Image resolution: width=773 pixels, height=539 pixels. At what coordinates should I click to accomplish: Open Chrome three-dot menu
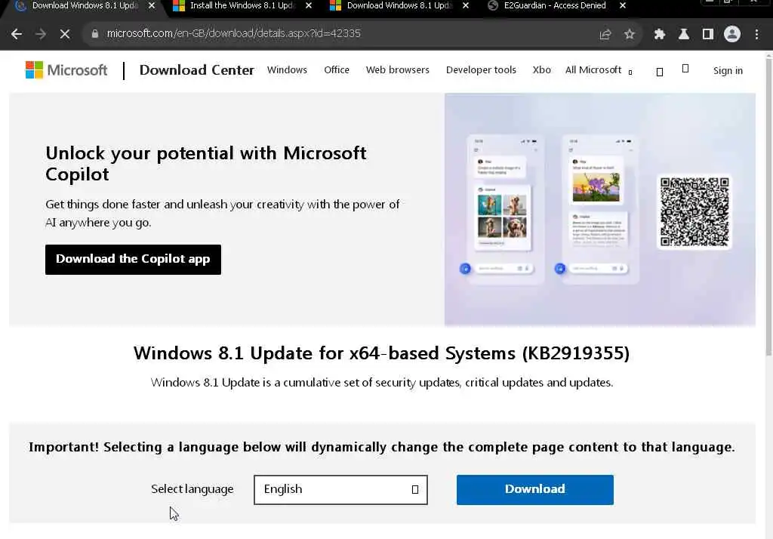756,34
